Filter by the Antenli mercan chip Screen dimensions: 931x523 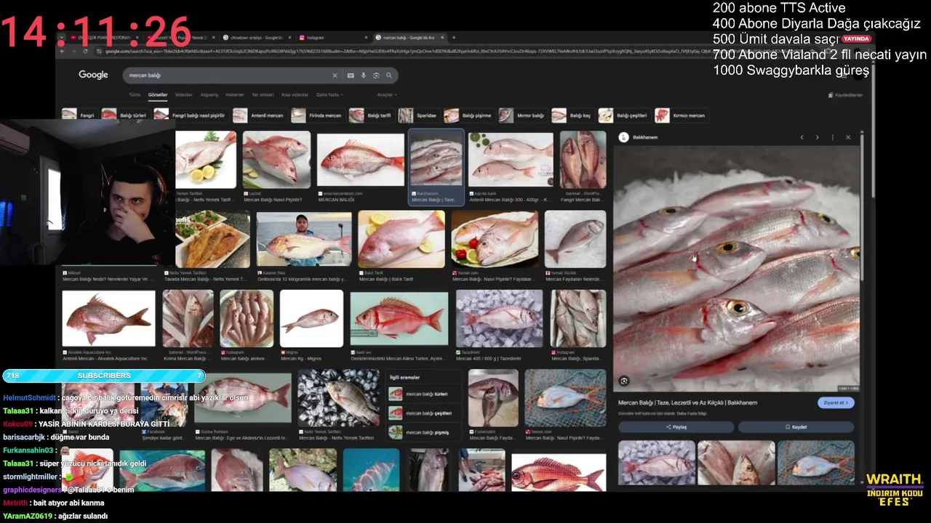(x=260, y=115)
